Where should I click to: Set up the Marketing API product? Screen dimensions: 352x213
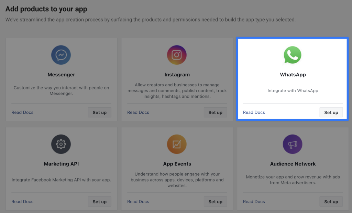point(99,201)
